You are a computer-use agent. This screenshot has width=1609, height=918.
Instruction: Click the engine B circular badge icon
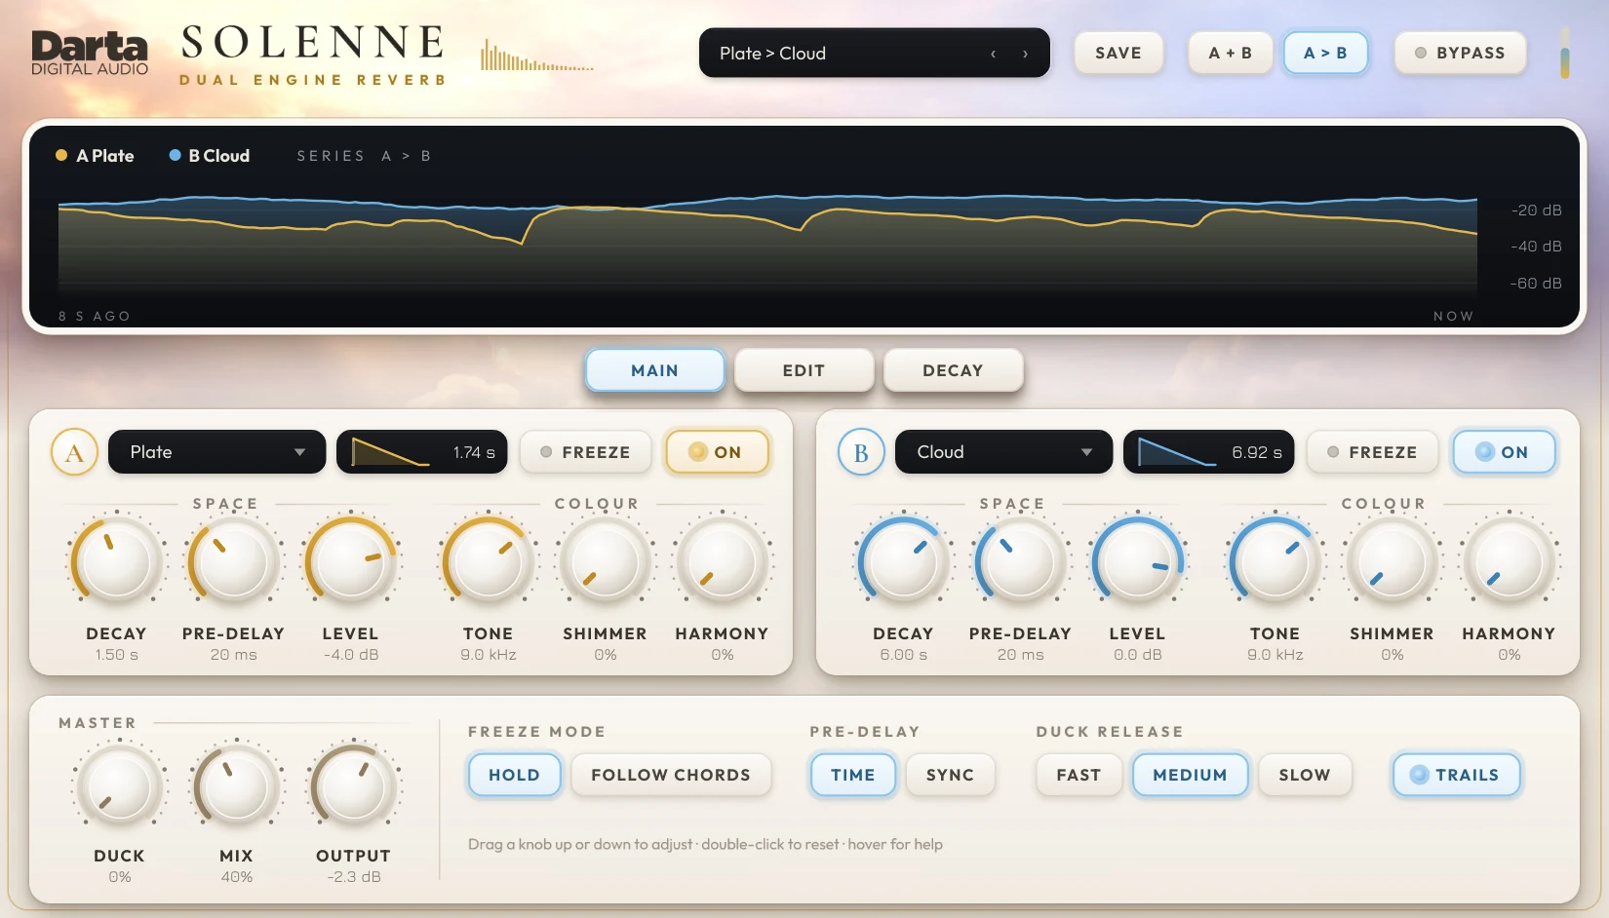pos(861,452)
